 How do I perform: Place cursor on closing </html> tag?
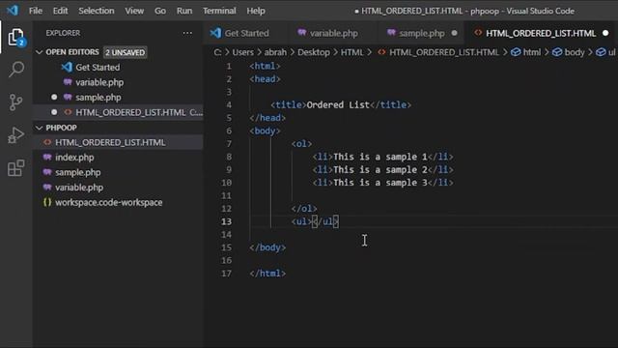click(267, 274)
